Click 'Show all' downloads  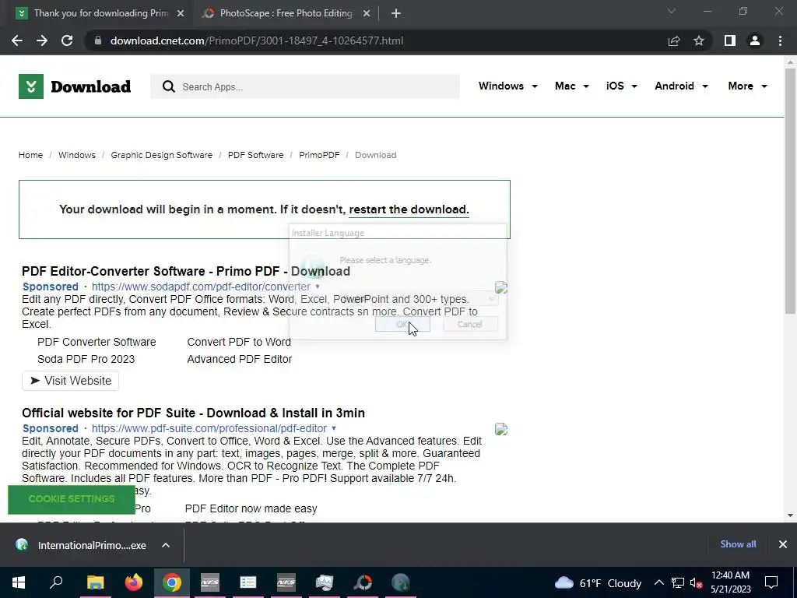click(x=738, y=544)
